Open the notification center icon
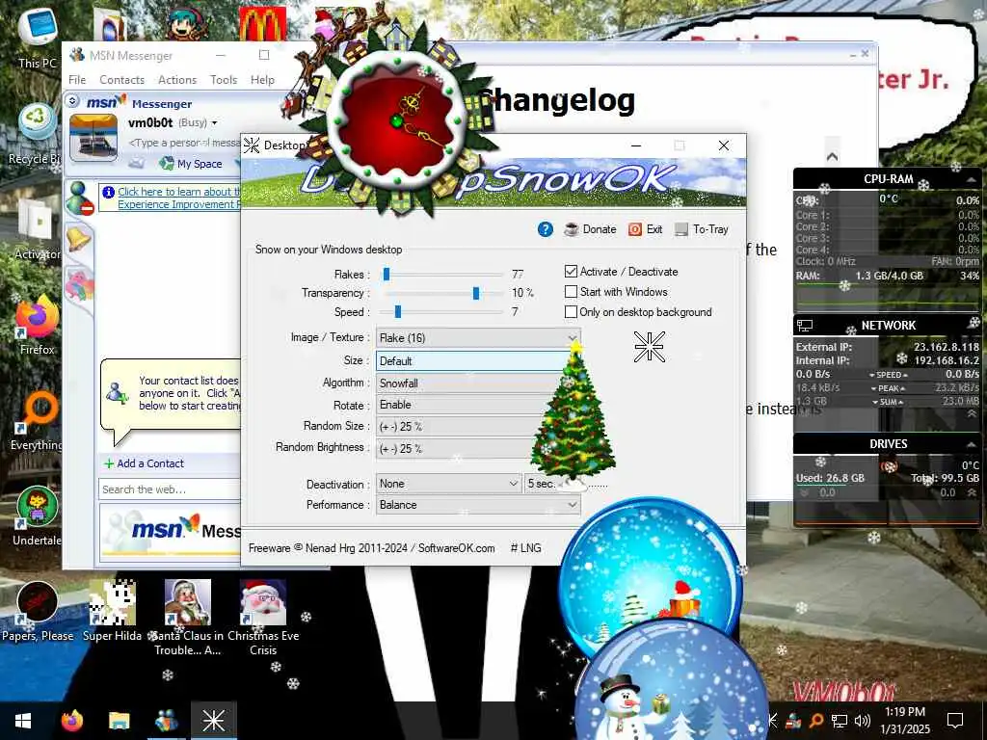Image resolution: width=987 pixels, height=740 pixels. (955, 721)
